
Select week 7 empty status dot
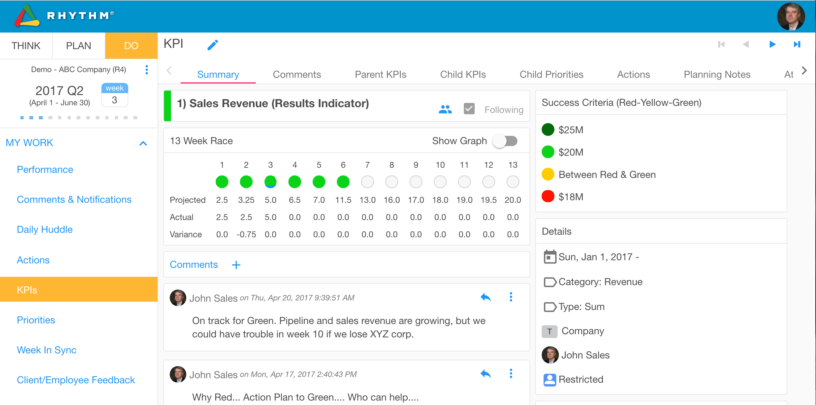(367, 182)
